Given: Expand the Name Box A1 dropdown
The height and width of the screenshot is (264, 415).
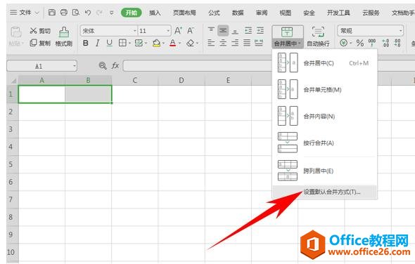Looking at the screenshot, I should (75, 66).
